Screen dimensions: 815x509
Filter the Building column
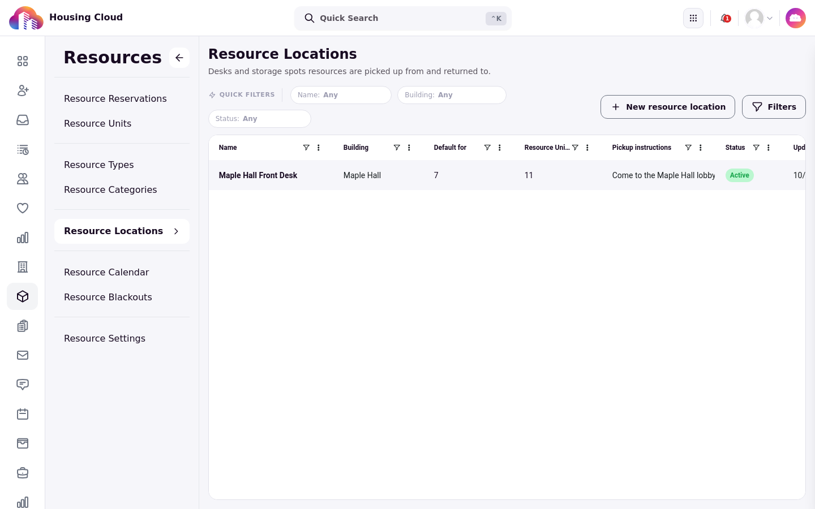click(397, 148)
